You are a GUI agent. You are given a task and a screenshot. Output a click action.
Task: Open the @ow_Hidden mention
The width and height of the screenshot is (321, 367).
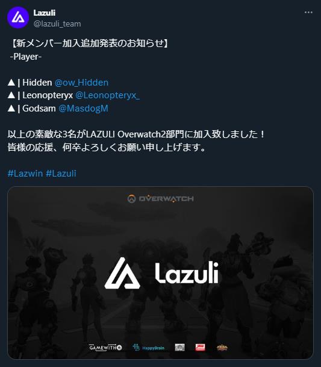click(x=81, y=83)
